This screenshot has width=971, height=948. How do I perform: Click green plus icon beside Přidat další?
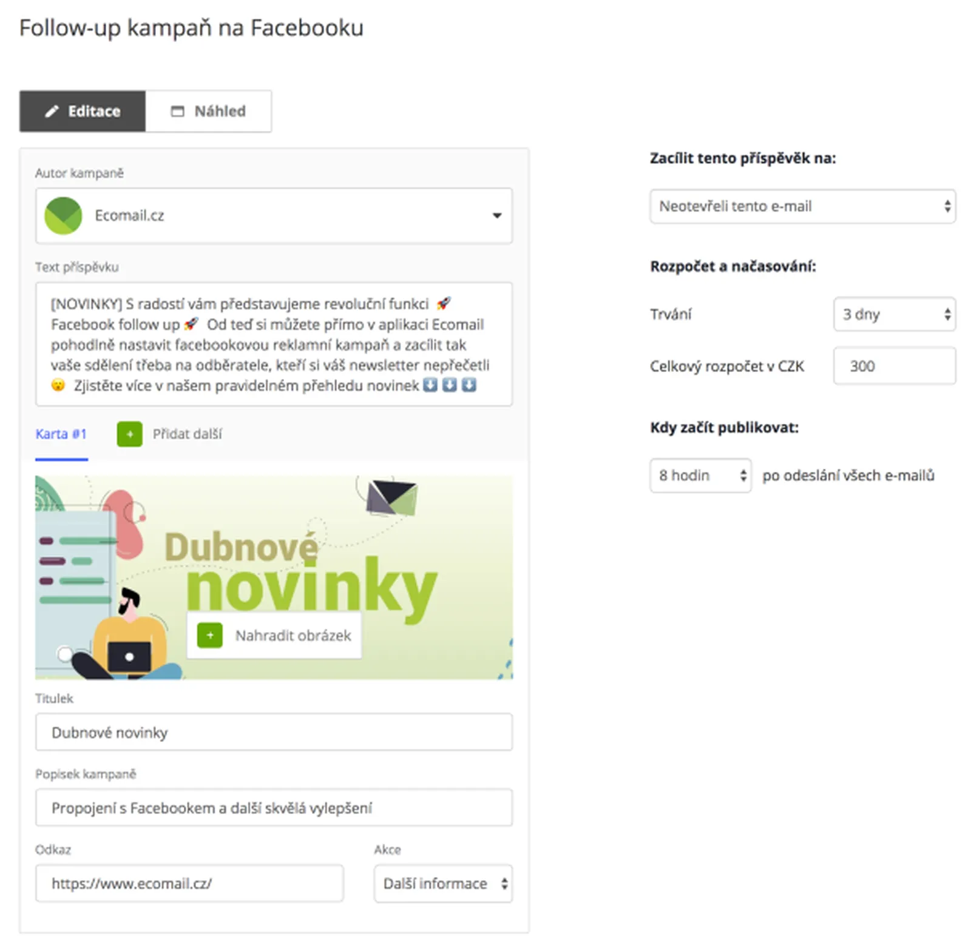(x=129, y=434)
